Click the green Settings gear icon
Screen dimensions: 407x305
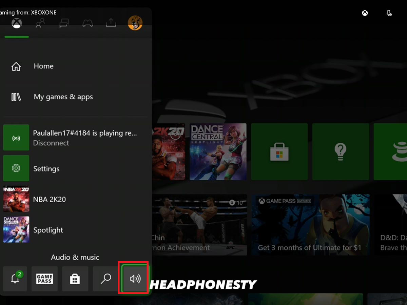pyautogui.click(x=16, y=168)
